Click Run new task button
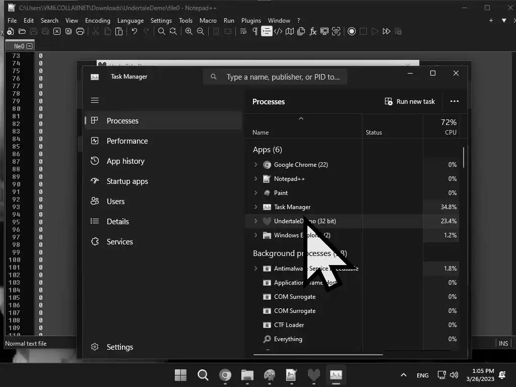The image size is (516, 387). pyautogui.click(x=410, y=101)
